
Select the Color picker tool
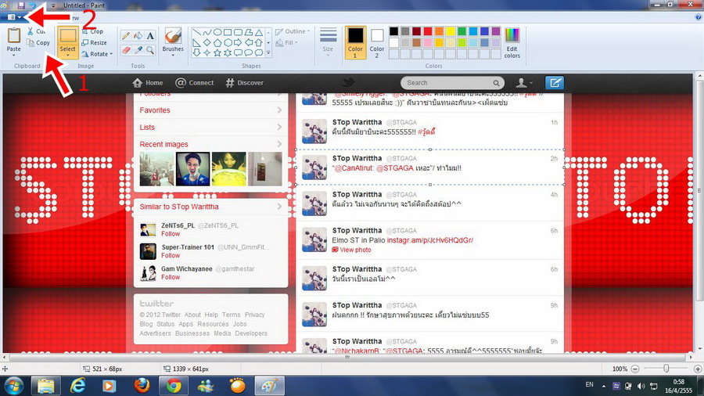(138, 50)
